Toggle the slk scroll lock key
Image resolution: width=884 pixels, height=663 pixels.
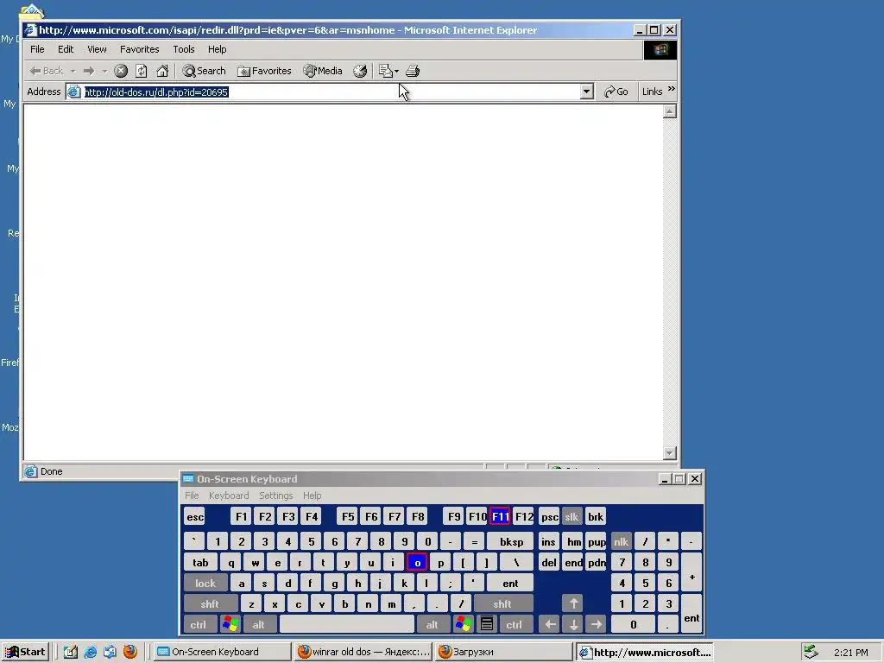click(x=571, y=516)
